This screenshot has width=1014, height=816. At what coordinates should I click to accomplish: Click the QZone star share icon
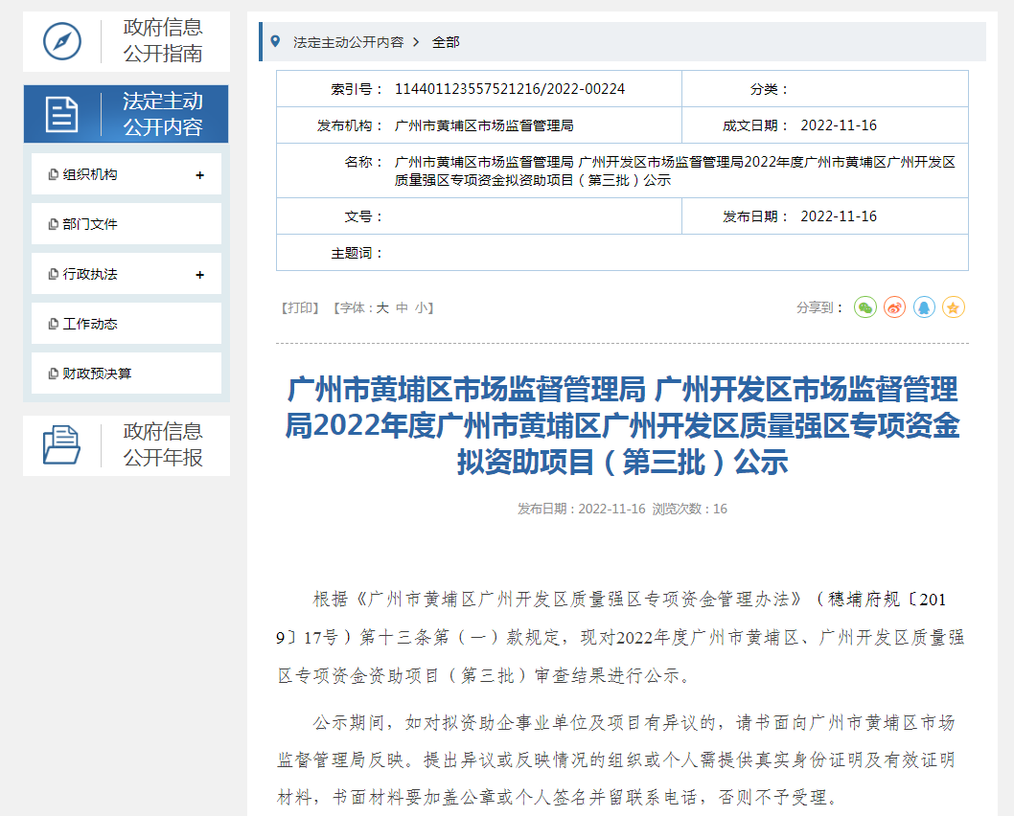[954, 307]
